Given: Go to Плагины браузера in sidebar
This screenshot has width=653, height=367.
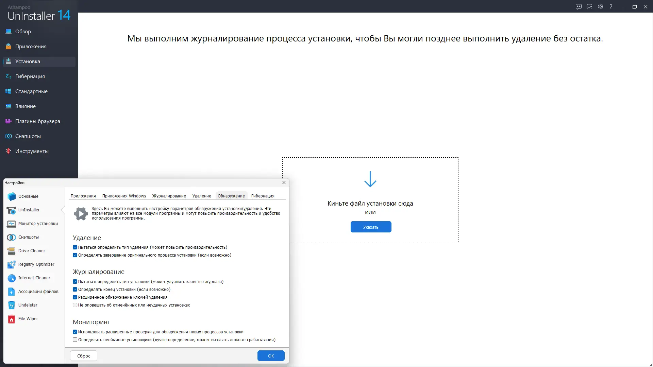Looking at the screenshot, I should click(37, 121).
